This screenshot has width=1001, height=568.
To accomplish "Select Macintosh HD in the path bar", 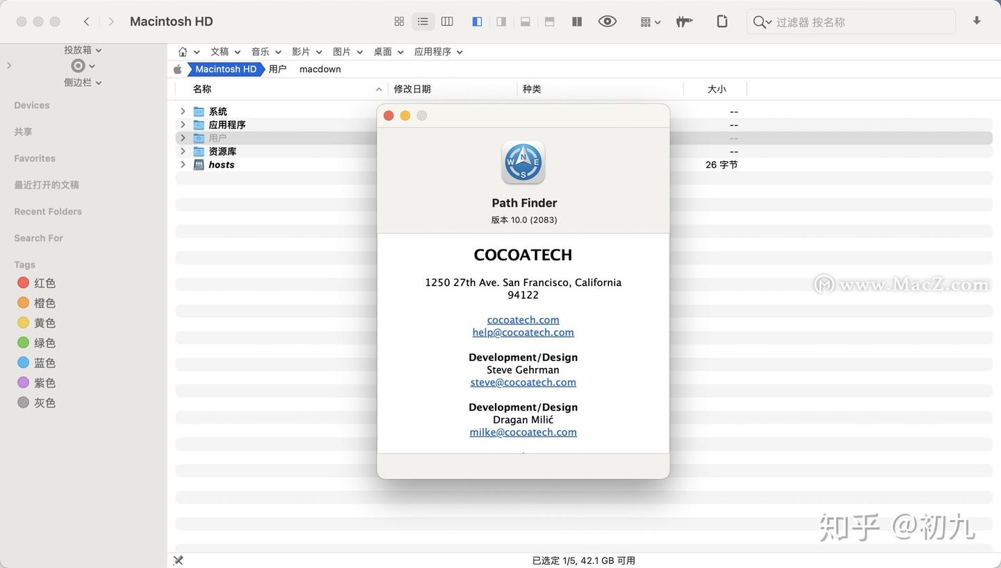I will [226, 69].
